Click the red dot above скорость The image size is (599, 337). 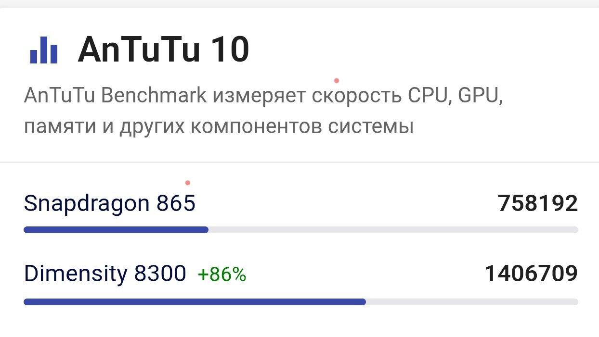(x=337, y=81)
